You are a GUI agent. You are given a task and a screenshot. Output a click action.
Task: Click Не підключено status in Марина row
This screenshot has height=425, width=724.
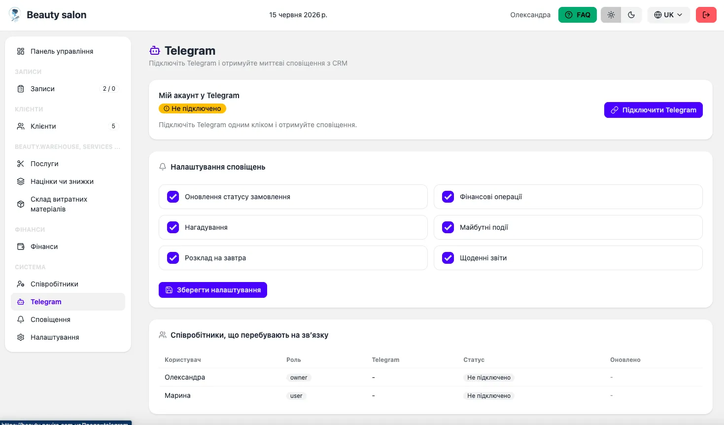pyautogui.click(x=489, y=396)
